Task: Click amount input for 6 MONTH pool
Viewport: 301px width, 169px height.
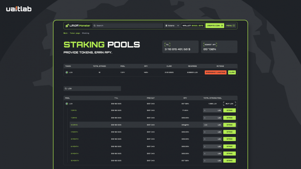Action: tap(213, 147)
